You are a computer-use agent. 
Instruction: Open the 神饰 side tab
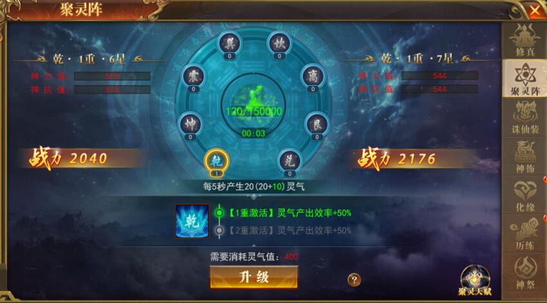[x=524, y=155]
